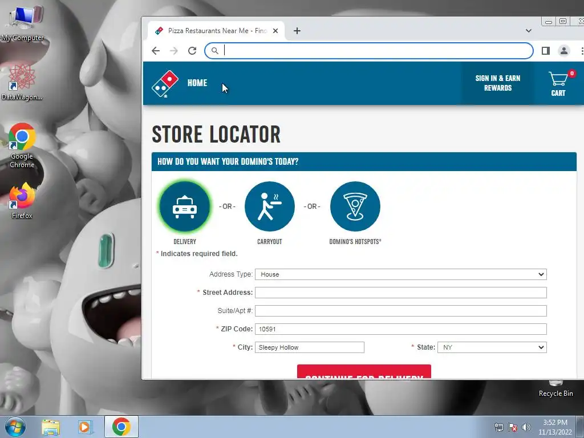The image size is (584, 438).
Task: Click the Suite/Apt # field
Action: [401, 311]
